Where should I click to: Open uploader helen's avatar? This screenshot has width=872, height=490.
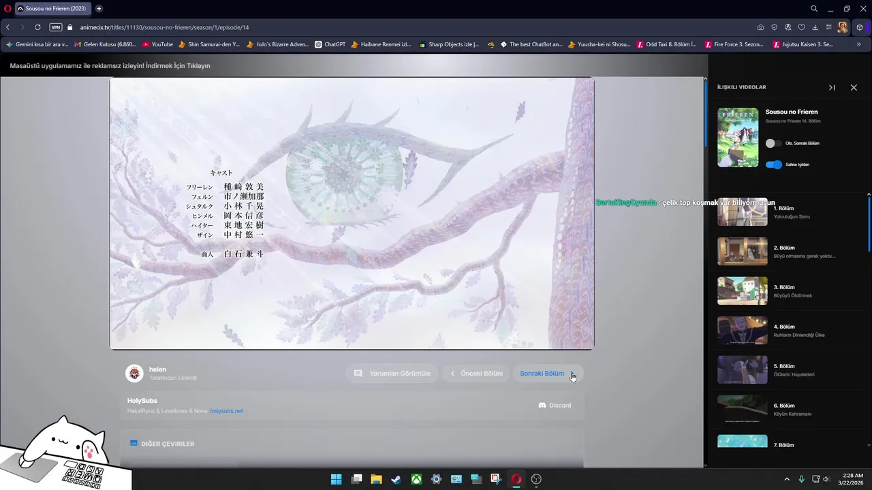[134, 373]
